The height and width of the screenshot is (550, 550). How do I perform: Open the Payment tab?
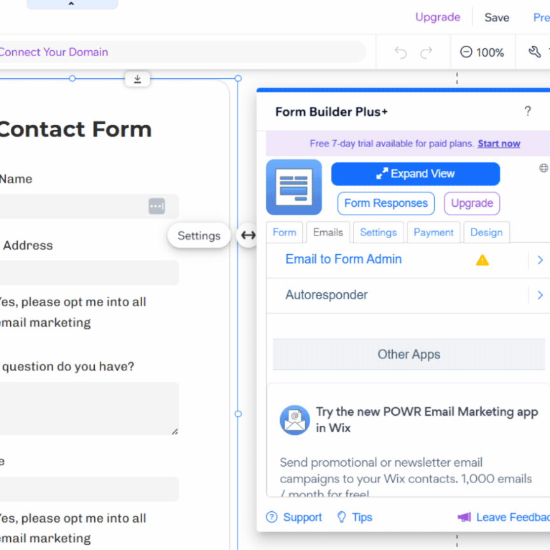pyautogui.click(x=434, y=232)
